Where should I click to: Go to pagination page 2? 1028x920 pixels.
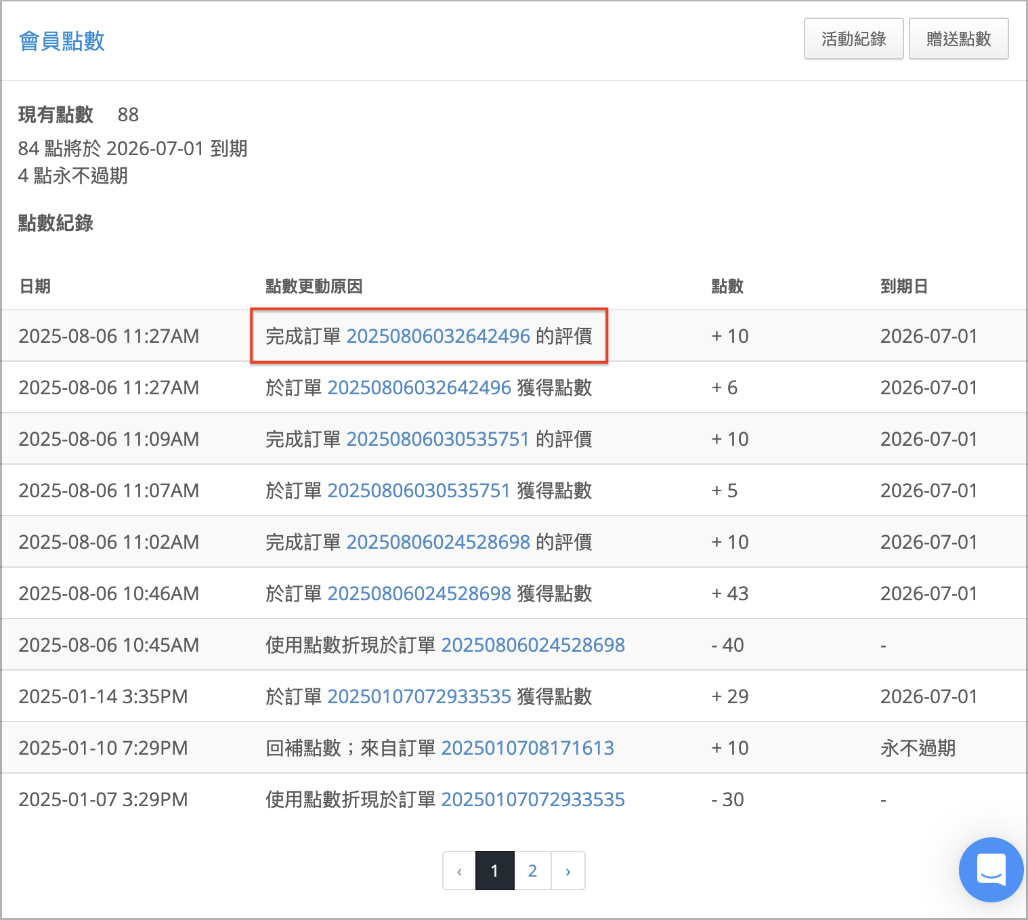[x=532, y=871]
